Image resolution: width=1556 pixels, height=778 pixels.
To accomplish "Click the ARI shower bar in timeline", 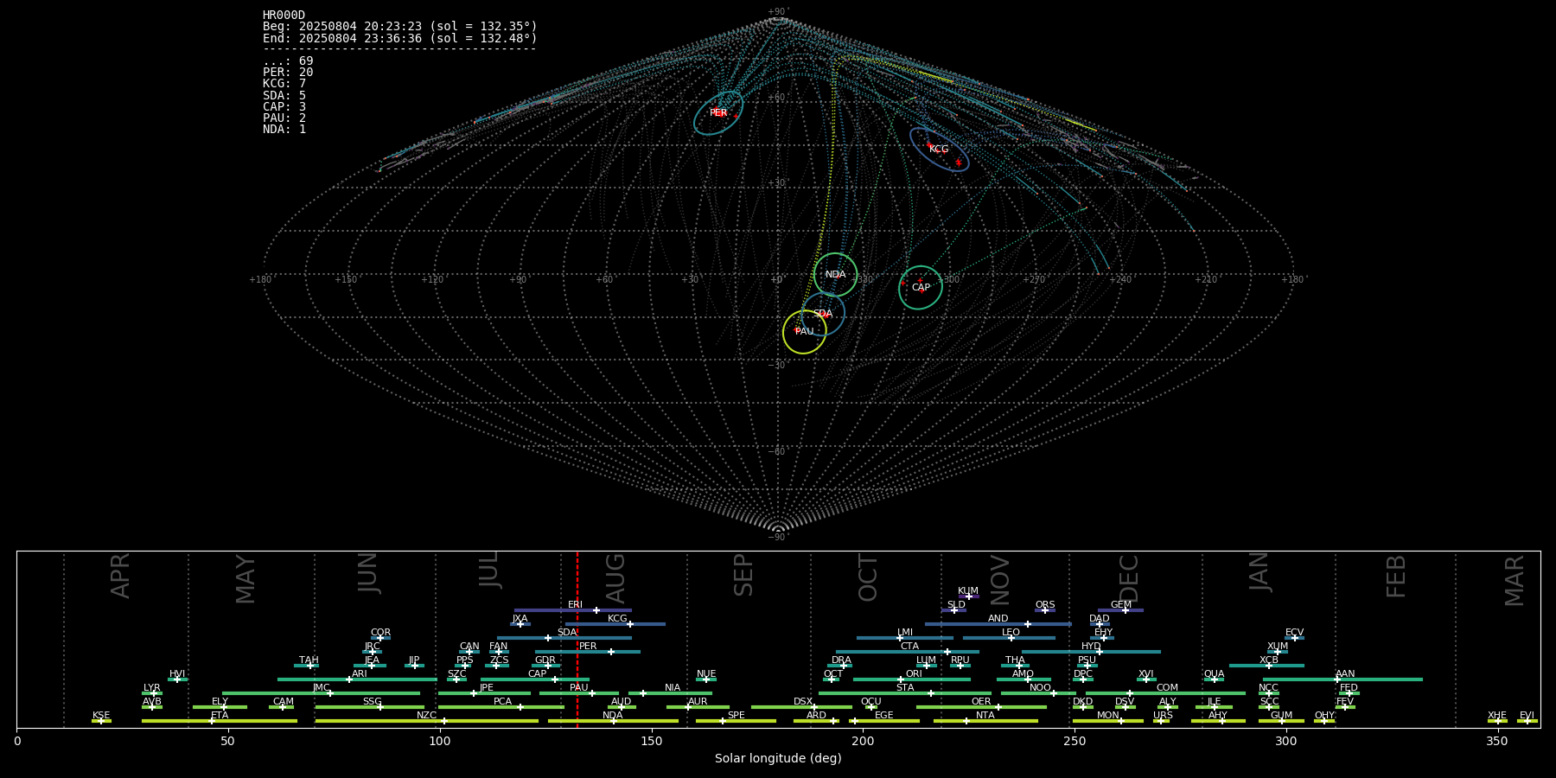I will (357, 679).
